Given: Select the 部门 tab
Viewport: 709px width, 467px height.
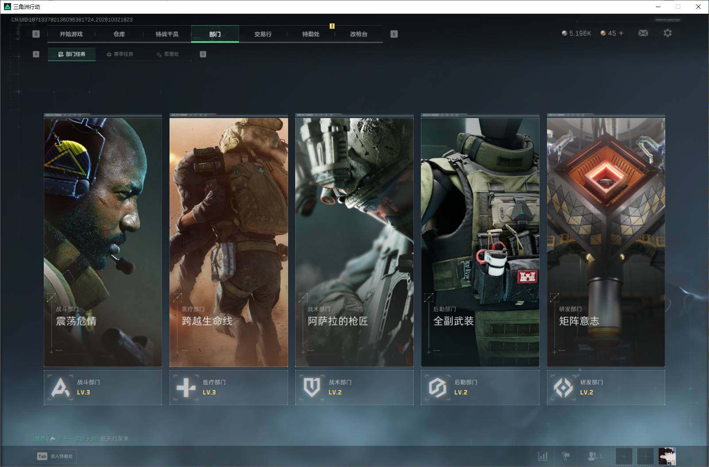Looking at the screenshot, I should click(215, 34).
